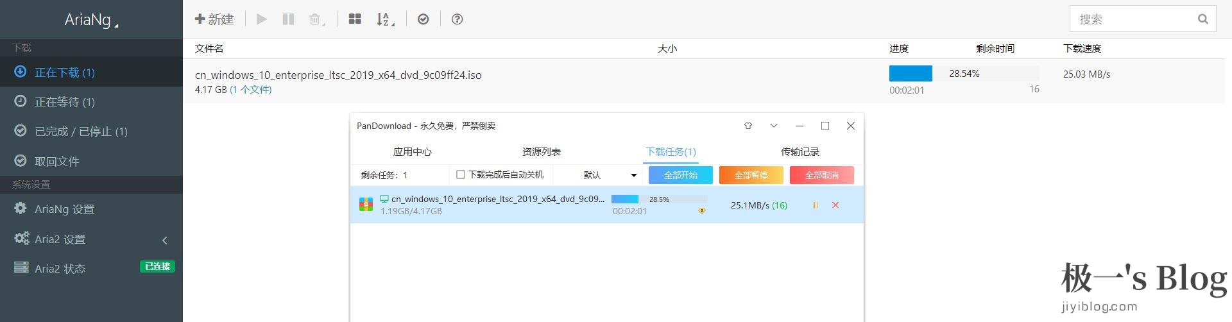Open the trash delete task dropdown
The image size is (1232, 322).
click(317, 20)
